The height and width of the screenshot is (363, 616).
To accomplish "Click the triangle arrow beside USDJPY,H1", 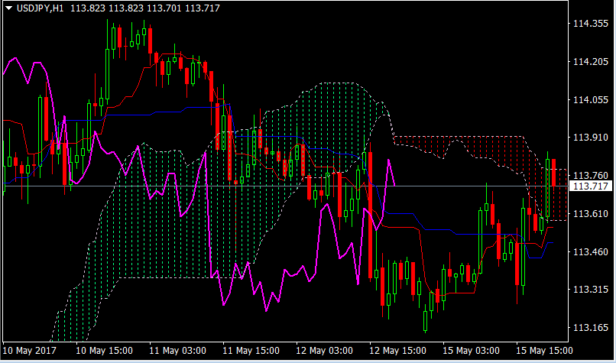I will 8,7.
